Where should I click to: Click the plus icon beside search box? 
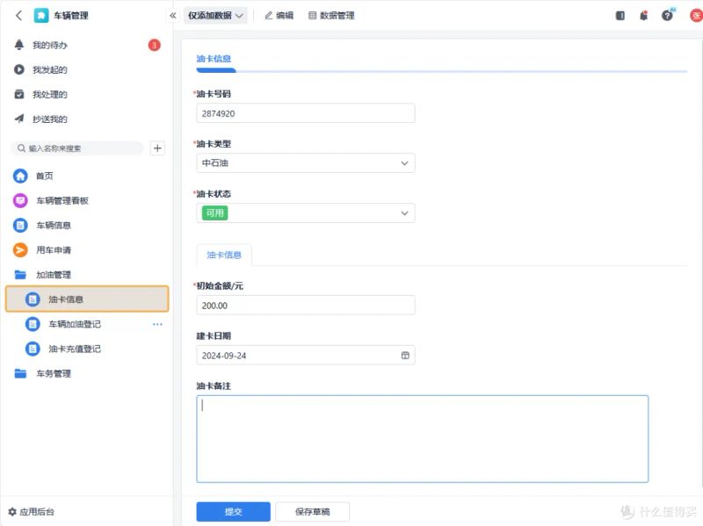[x=157, y=148]
